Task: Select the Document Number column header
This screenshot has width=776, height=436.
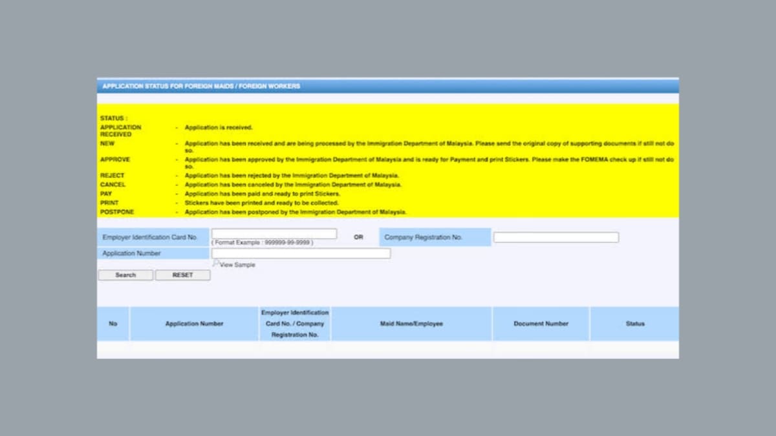Action: [x=541, y=324]
